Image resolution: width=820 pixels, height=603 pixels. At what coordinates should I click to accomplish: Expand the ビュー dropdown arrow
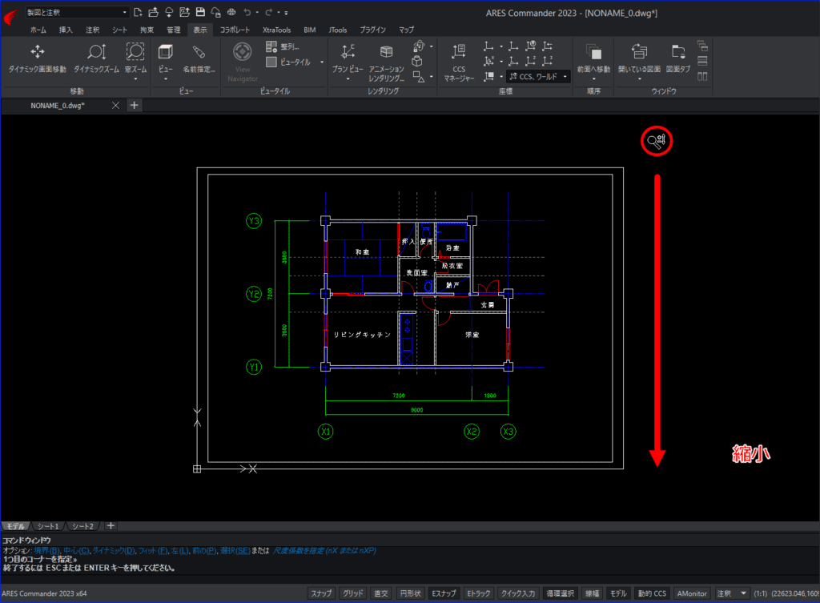point(166,79)
